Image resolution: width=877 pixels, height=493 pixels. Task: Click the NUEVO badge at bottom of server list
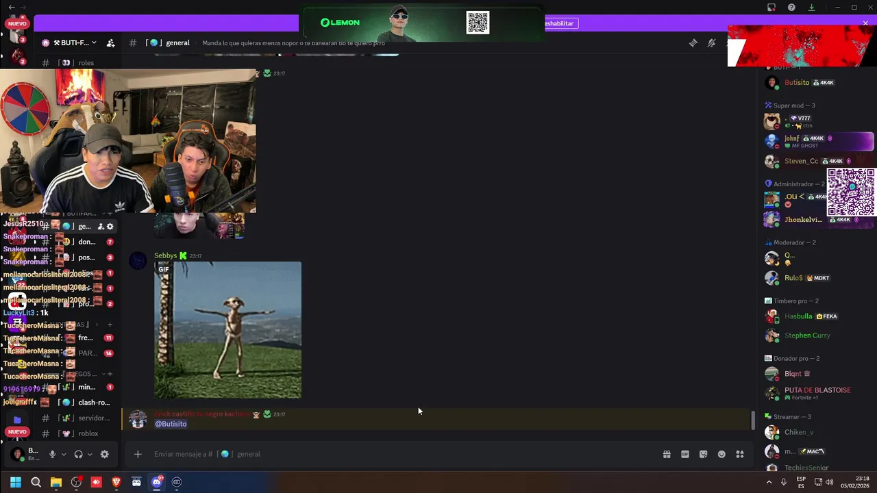click(x=17, y=432)
